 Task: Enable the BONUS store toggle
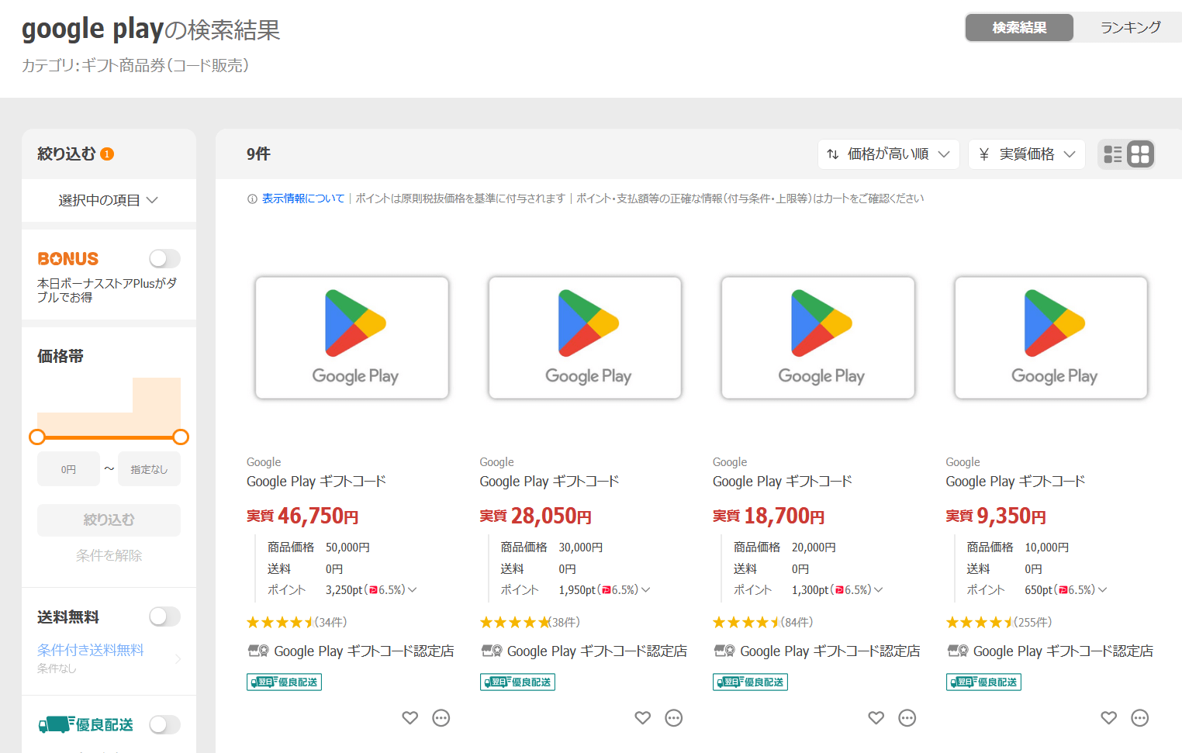pyautogui.click(x=164, y=258)
